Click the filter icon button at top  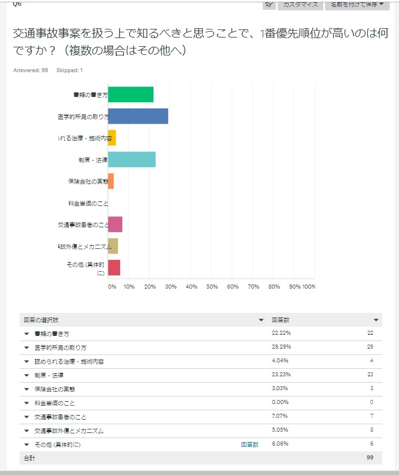pyautogui.click(x=269, y=5)
